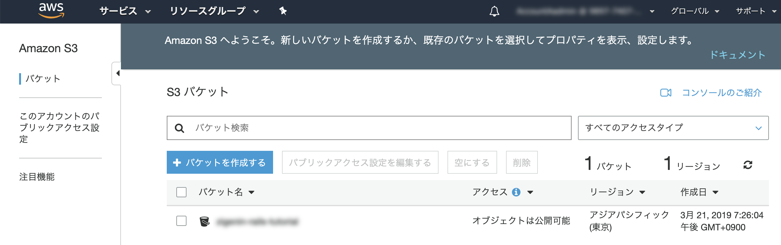This screenshot has width=781, height=245.
Task: Sort by バケット名 column
Action: click(x=226, y=192)
